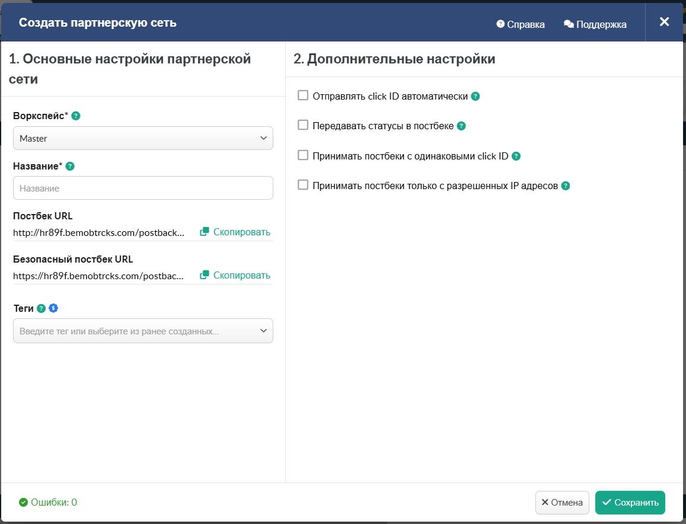This screenshot has width=686, height=524.
Task: Click blue dollar badge icon beside Теги
Action: click(x=53, y=308)
